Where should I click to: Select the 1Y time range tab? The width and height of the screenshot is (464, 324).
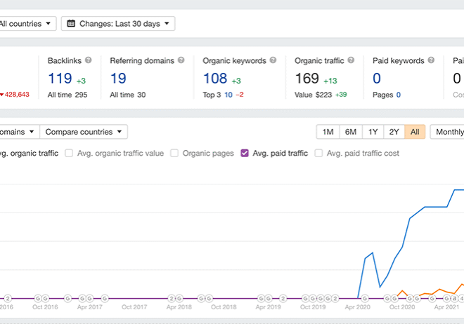point(373,132)
